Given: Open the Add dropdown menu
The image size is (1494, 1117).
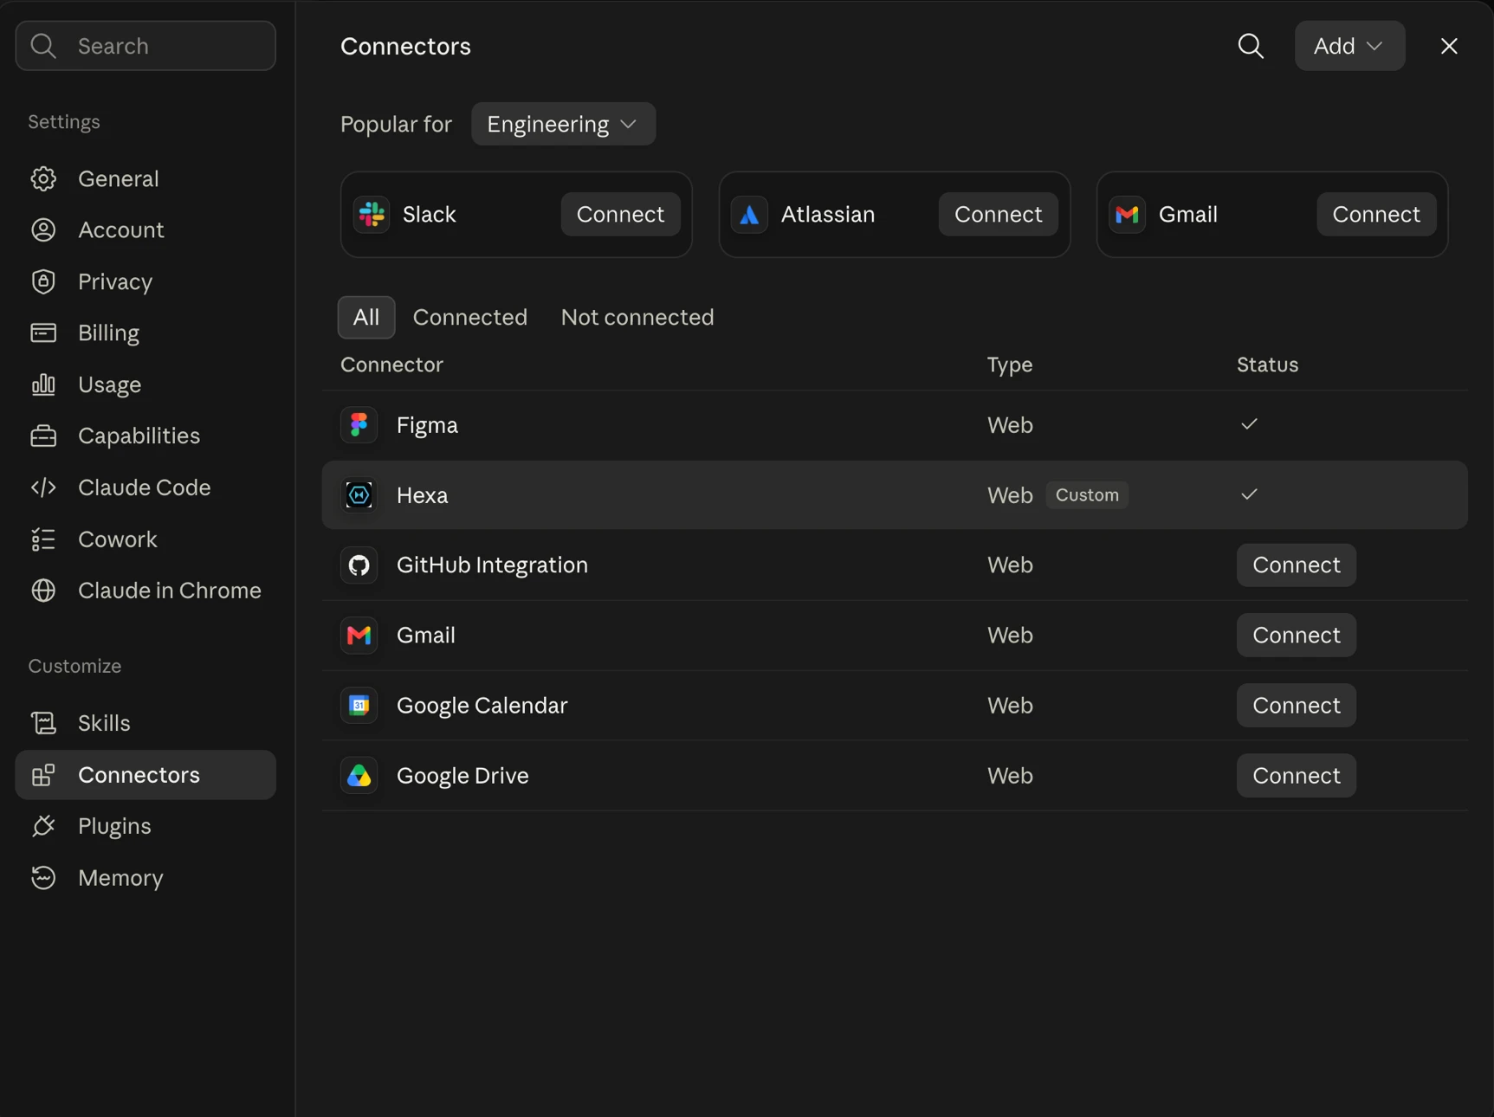Looking at the screenshot, I should tap(1349, 46).
